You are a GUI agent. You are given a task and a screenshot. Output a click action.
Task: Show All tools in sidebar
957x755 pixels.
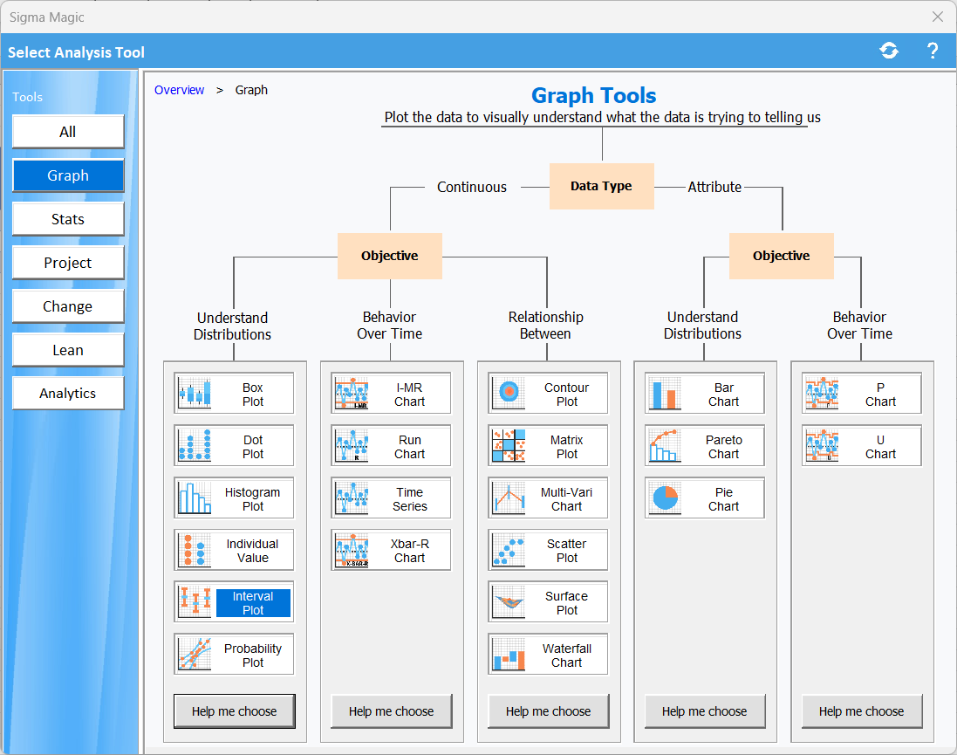[68, 131]
